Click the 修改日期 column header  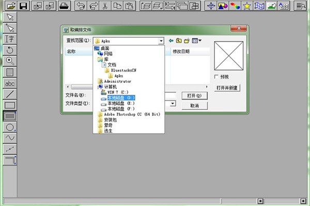click(x=181, y=51)
